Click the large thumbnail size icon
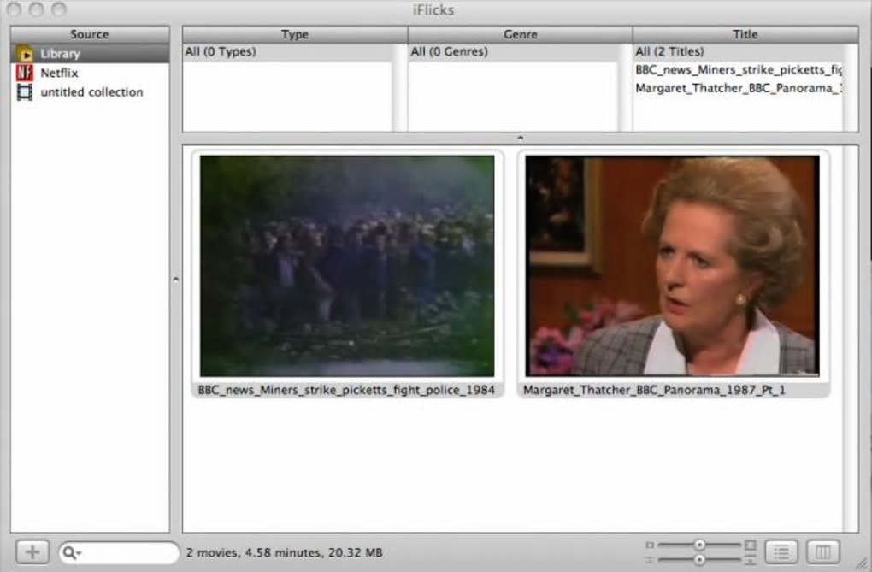Image resolution: width=872 pixels, height=572 pixels. (x=751, y=545)
